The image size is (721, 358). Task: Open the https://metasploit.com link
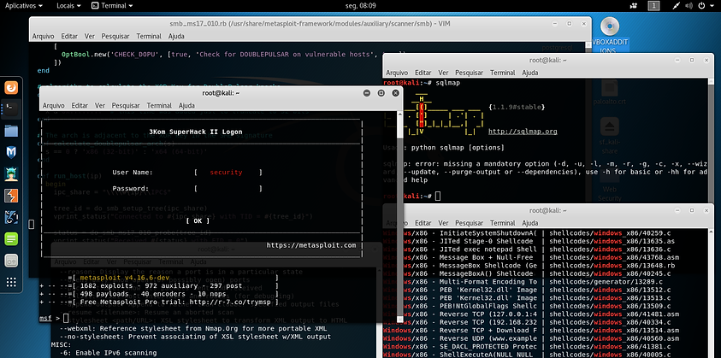click(311, 245)
